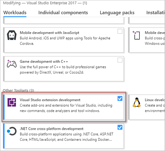
Task: Click the .NET Core circular logo icon
Action: (12, 131)
